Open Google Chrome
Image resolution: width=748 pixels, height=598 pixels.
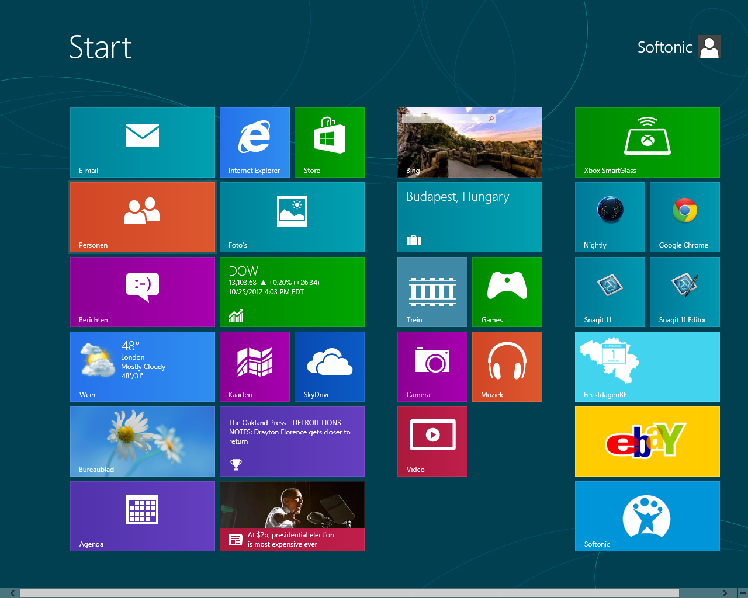coord(684,217)
